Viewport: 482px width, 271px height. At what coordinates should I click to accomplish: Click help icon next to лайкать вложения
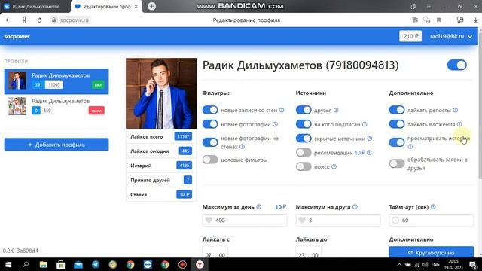pos(459,124)
